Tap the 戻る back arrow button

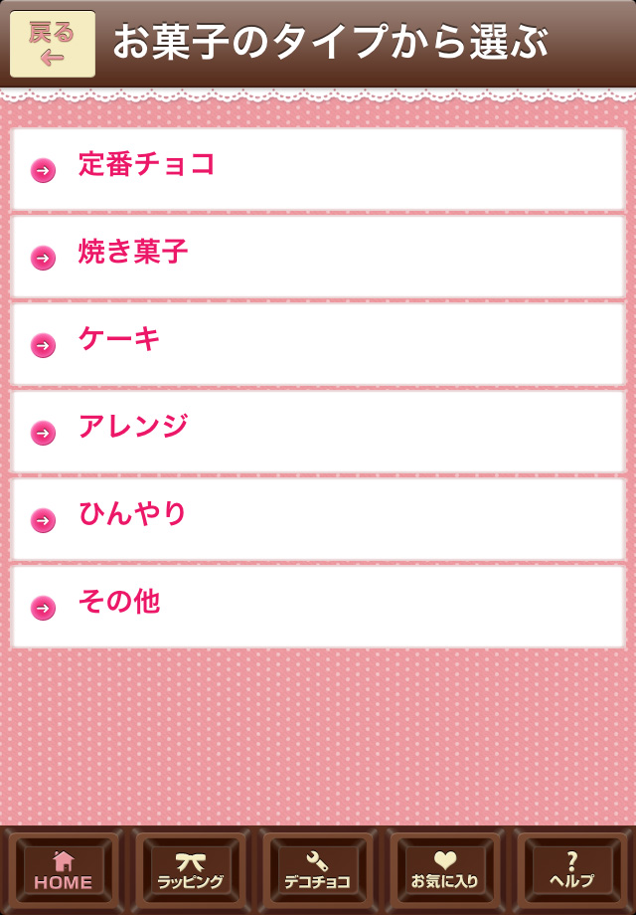pyautogui.click(x=53, y=44)
